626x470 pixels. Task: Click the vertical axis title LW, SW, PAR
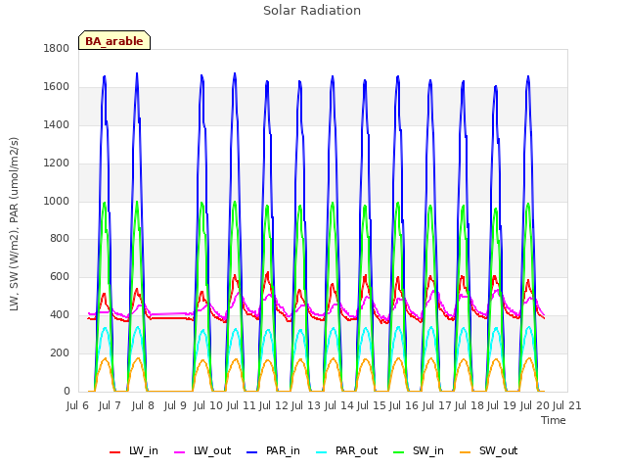pyautogui.click(x=15, y=224)
